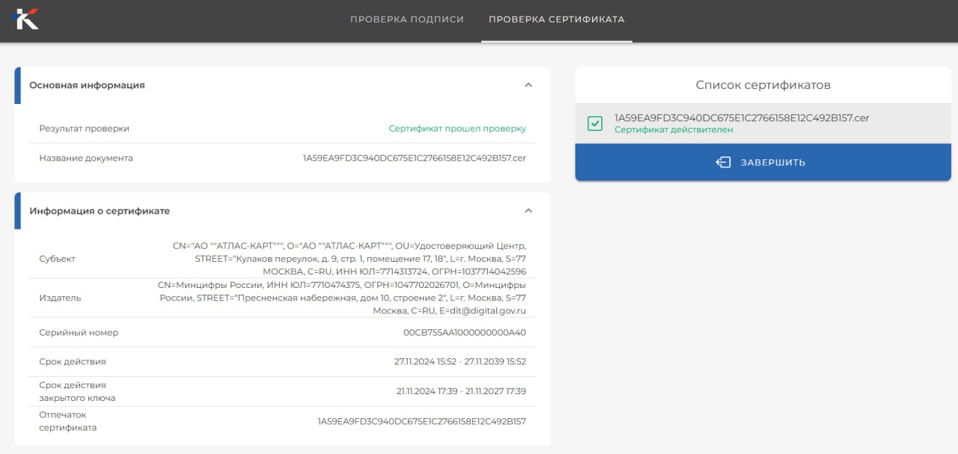The image size is (958, 454).
Task: Click the Список сертификатов panel heading
Action: pyautogui.click(x=763, y=85)
